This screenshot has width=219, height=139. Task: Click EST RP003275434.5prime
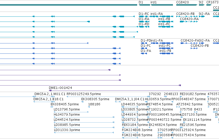point(172,138)
